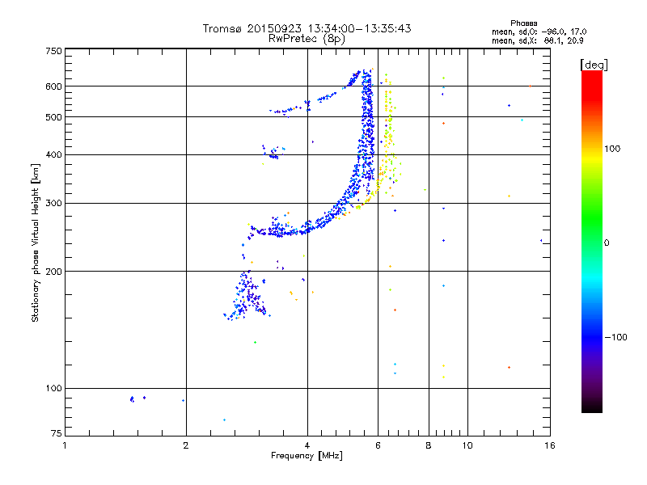Click the plot title 'Tromsø 20150923 13:34:00-13:35:43'
Image resolution: width=647 pixels, height=485 pixels.
click(x=307, y=28)
